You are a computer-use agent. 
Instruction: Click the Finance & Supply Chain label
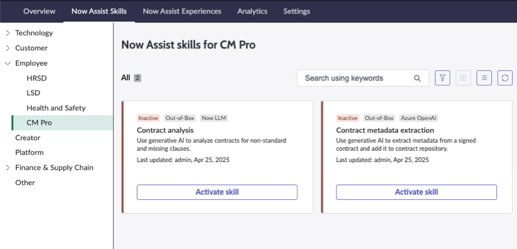click(x=54, y=168)
